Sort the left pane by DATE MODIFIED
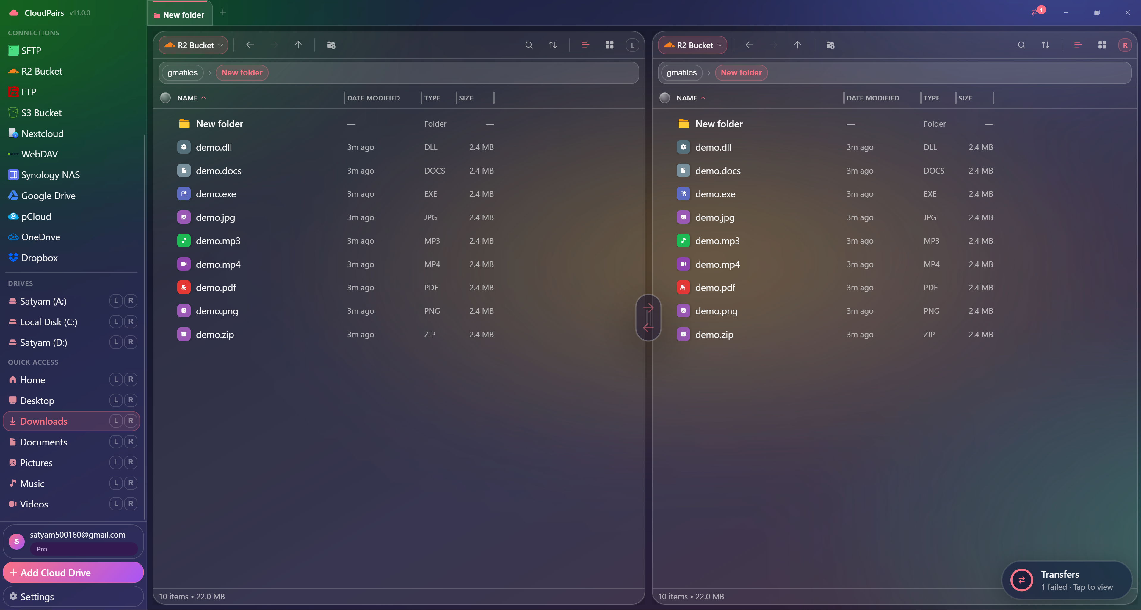 373,98
